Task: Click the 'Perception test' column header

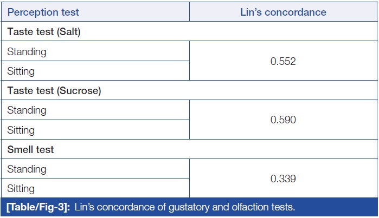Action: pyautogui.click(x=43, y=12)
